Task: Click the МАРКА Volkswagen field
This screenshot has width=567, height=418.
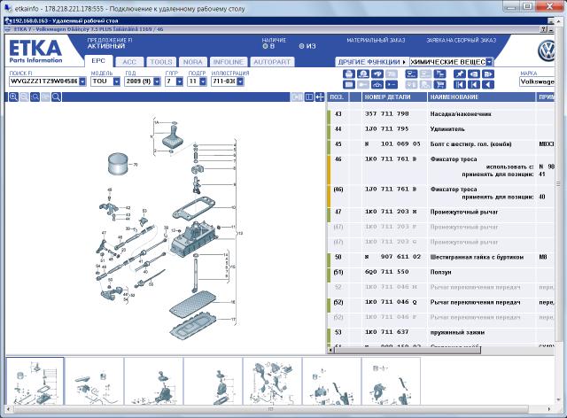Action: (537, 81)
